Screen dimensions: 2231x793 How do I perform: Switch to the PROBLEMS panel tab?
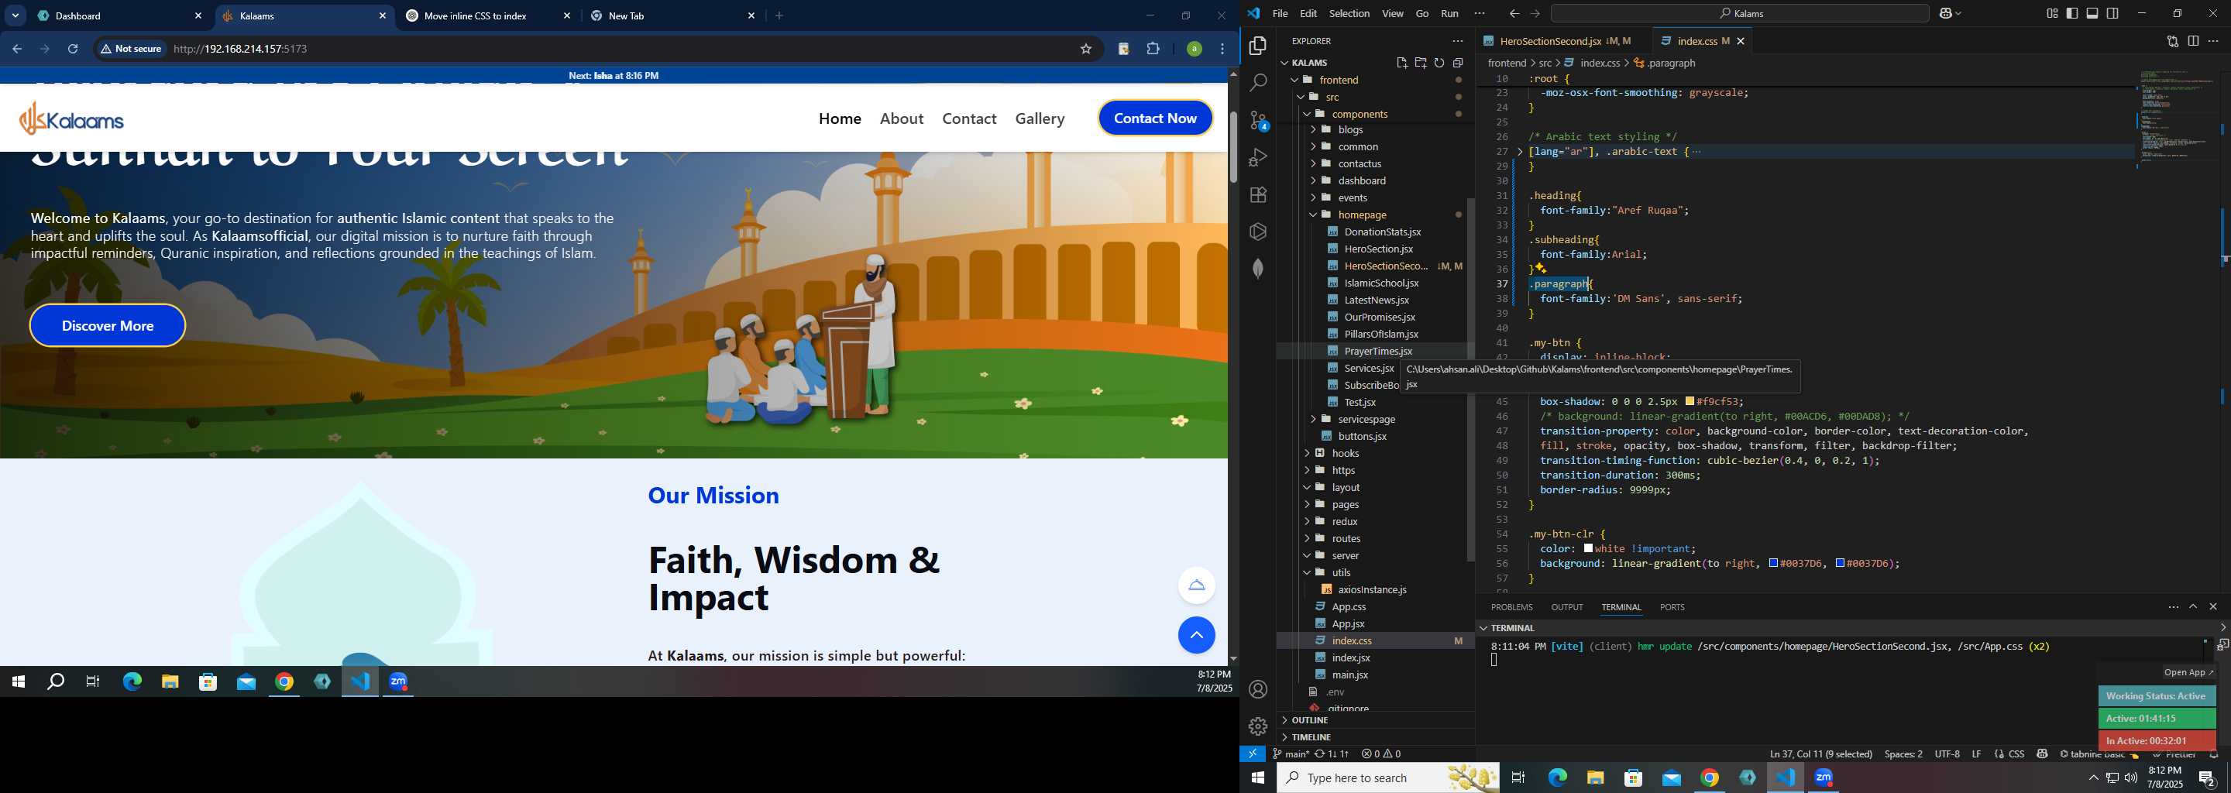[x=1511, y=607]
